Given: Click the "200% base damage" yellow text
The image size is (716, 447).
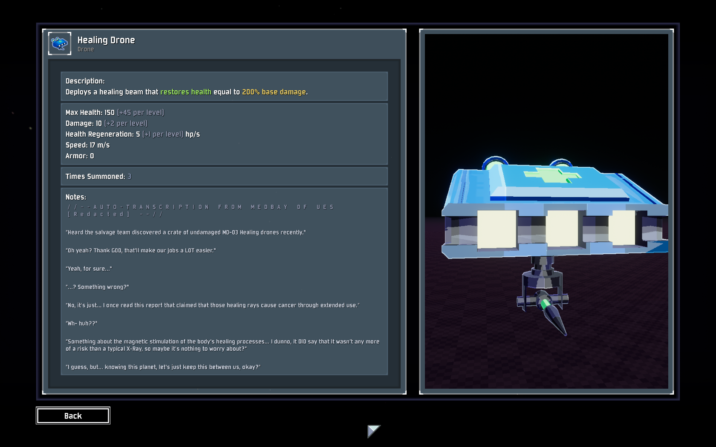Looking at the screenshot, I should (x=274, y=92).
